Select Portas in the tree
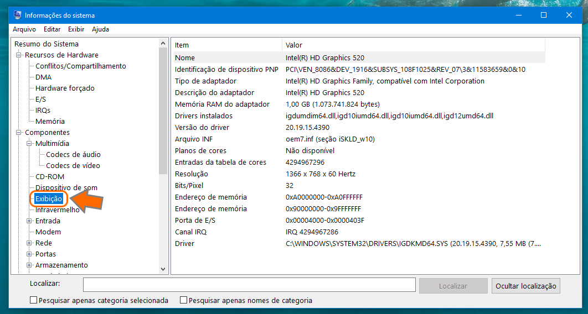The width and height of the screenshot is (588, 314). click(x=45, y=254)
